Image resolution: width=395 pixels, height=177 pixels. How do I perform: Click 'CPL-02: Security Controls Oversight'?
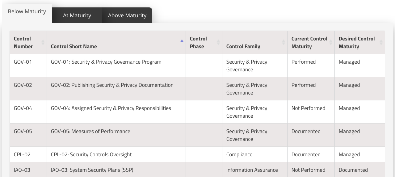91,154
